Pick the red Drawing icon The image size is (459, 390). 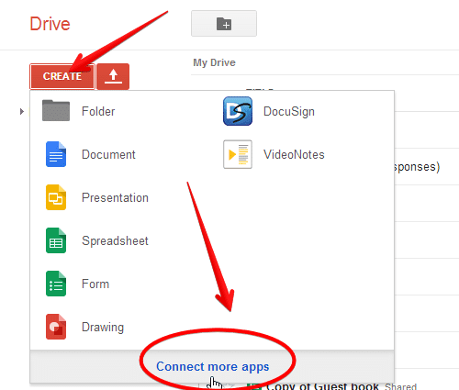click(56, 327)
